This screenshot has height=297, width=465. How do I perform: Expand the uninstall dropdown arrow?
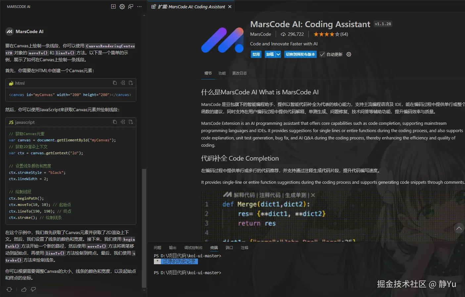[278, 54]
